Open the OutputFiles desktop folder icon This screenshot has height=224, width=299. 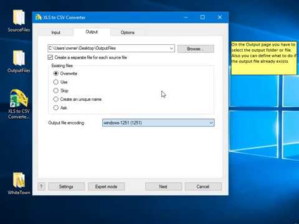pyautogui.click(x=19, y=62)
